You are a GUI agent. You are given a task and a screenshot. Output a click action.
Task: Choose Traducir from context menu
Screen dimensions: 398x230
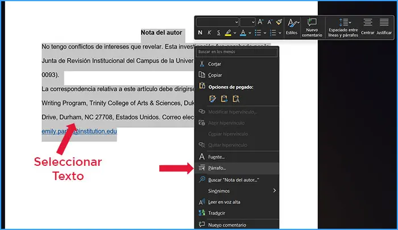click(x=237, y=213)
